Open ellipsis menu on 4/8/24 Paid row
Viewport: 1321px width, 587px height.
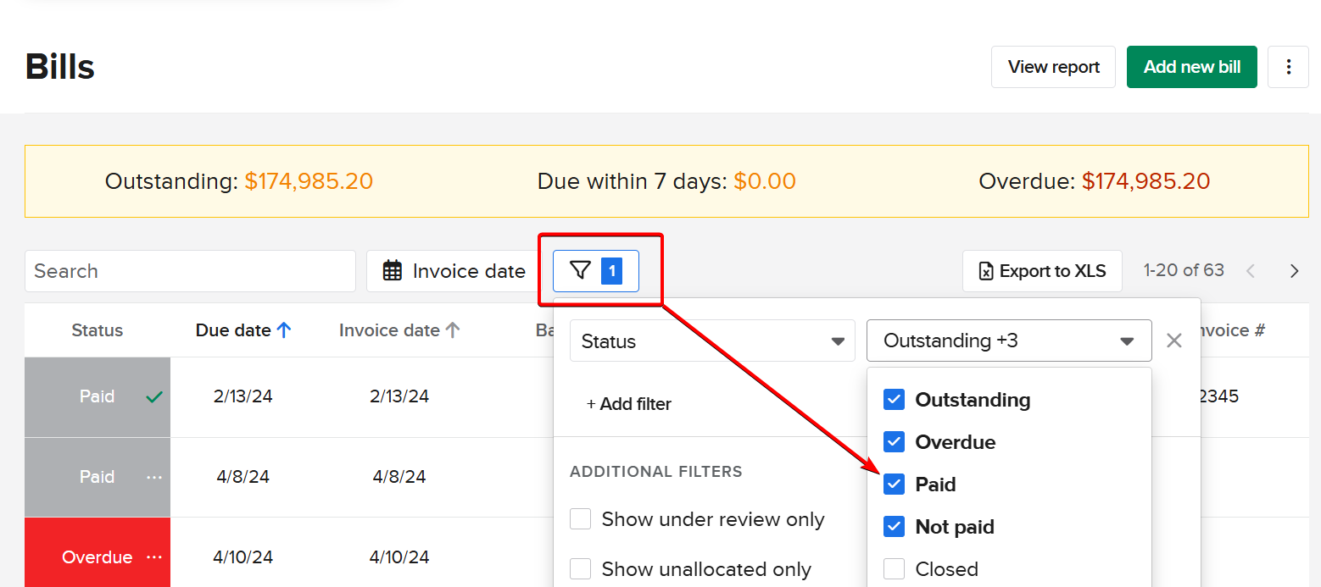[x=153, y=477]
